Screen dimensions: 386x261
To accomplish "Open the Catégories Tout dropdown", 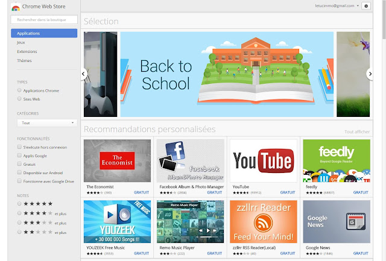I will pos(47,123).
